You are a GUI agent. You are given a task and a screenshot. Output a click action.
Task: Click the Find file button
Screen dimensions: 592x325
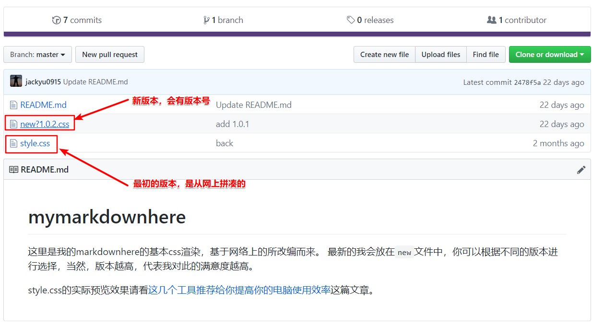pyautogui.click(x=485, y=55)
